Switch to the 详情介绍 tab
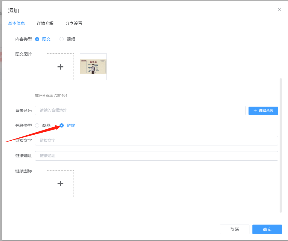 (45, 23)
